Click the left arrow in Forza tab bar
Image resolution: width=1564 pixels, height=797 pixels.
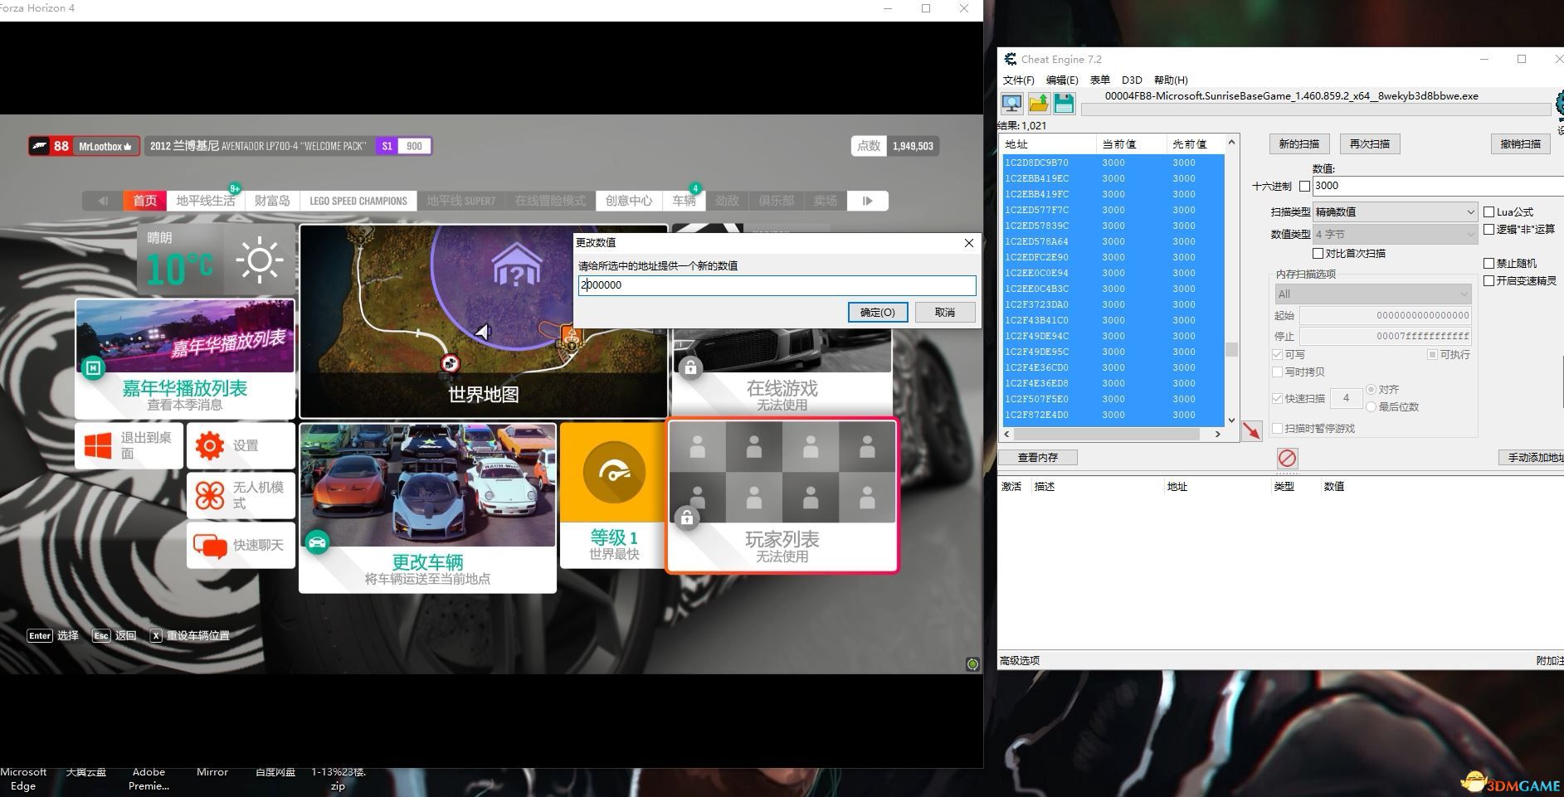click(103, 201)
